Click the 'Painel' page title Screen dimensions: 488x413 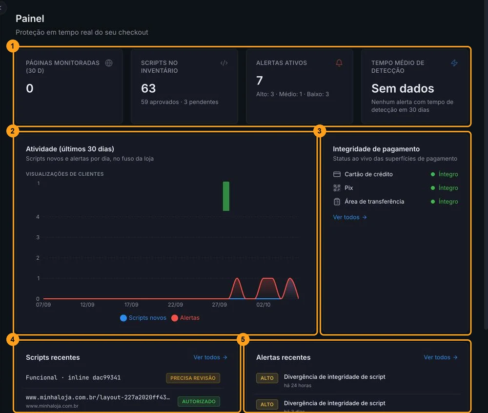[30, 19]
